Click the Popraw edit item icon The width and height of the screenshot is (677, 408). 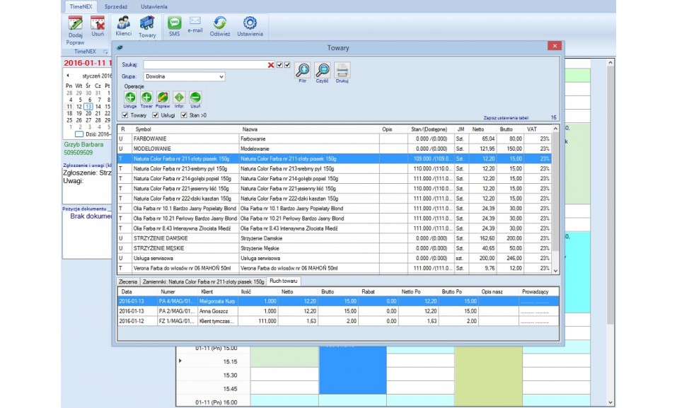click(163, 98)
